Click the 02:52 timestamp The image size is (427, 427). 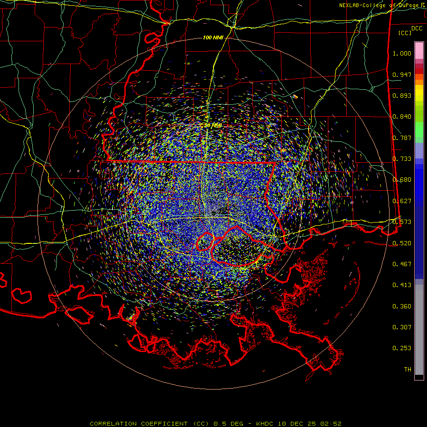coord(330,424)
